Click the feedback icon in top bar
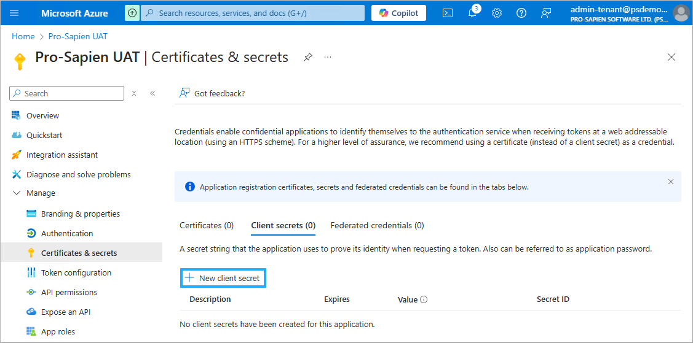 [546, 13]
